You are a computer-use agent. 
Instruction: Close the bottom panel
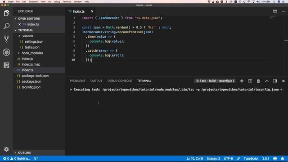(283, 81)
